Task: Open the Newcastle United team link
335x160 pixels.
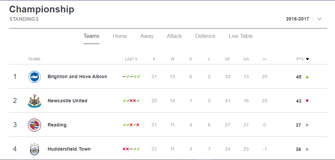Action: click(x=67, y=101)
